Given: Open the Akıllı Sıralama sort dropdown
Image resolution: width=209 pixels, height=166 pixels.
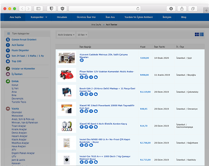Looking at the screenshot, I should (x=66, y=35).
